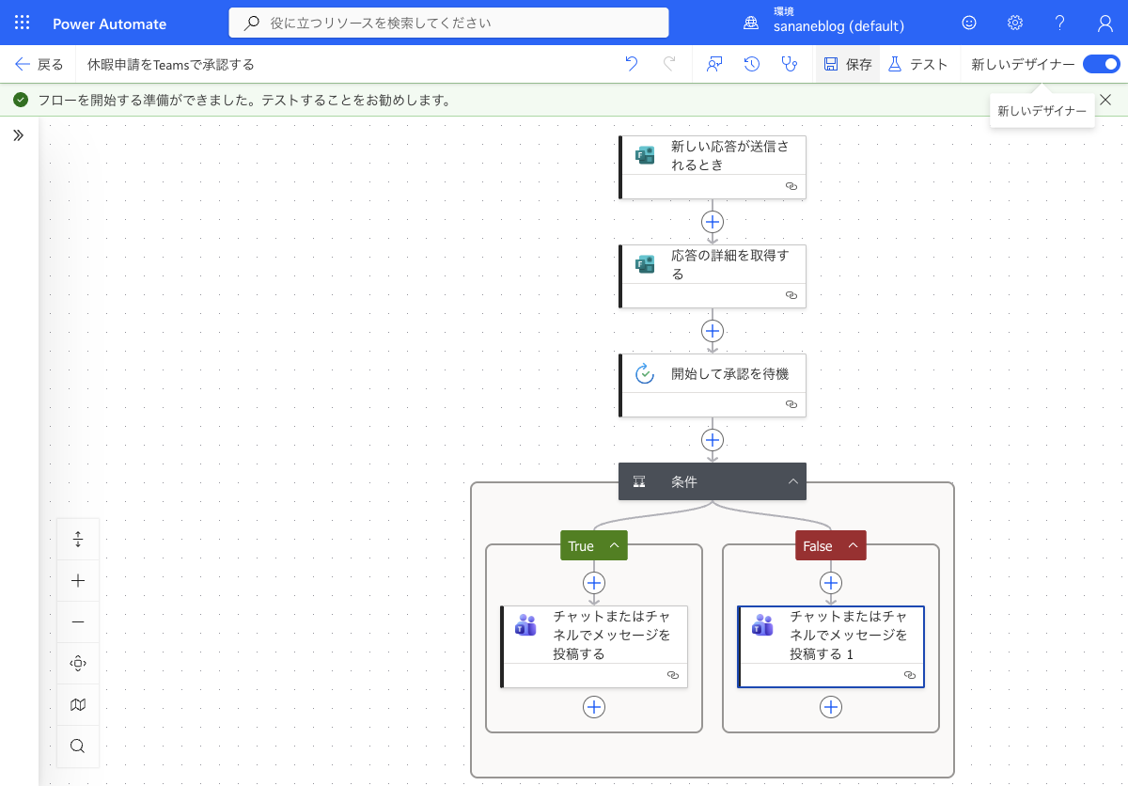Go back with the 戻る button
Screen dimensions: 1128x786
39,64
